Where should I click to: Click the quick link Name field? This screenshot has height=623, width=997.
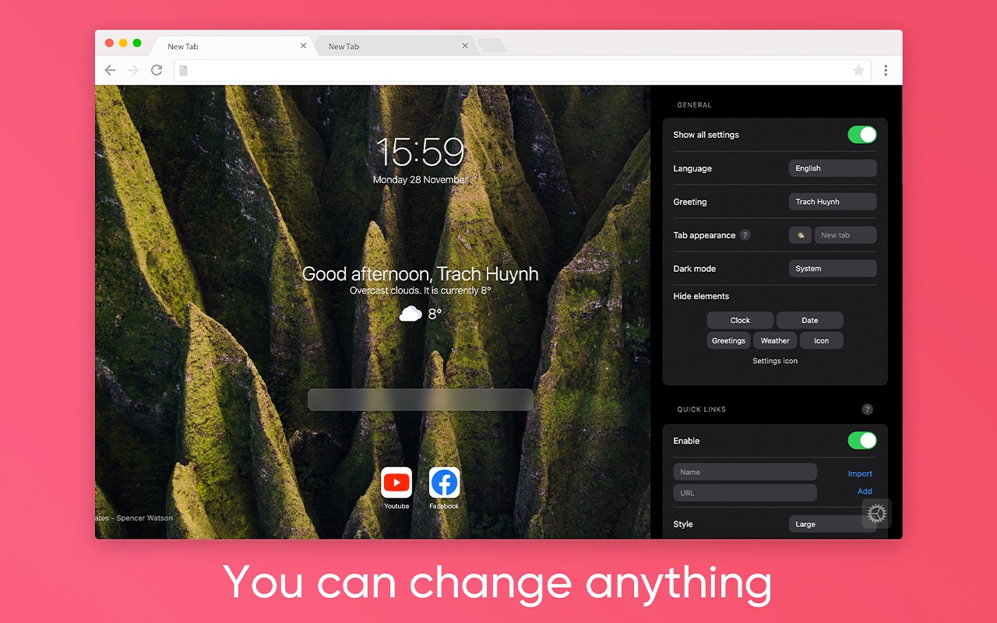click(x=745, y=472)
